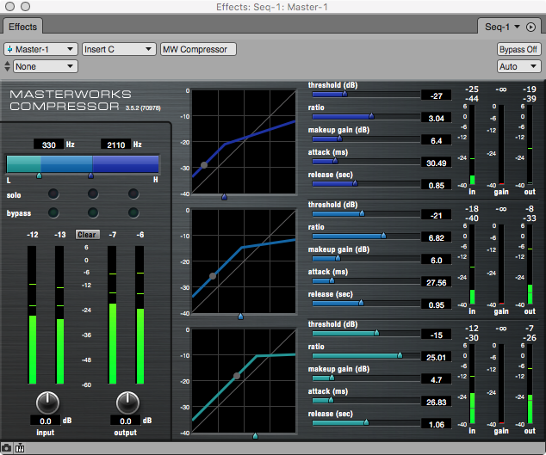Screen dimensions: 546x455
Task: Adjust the low band release slider
Action: [x=366, y=422]
